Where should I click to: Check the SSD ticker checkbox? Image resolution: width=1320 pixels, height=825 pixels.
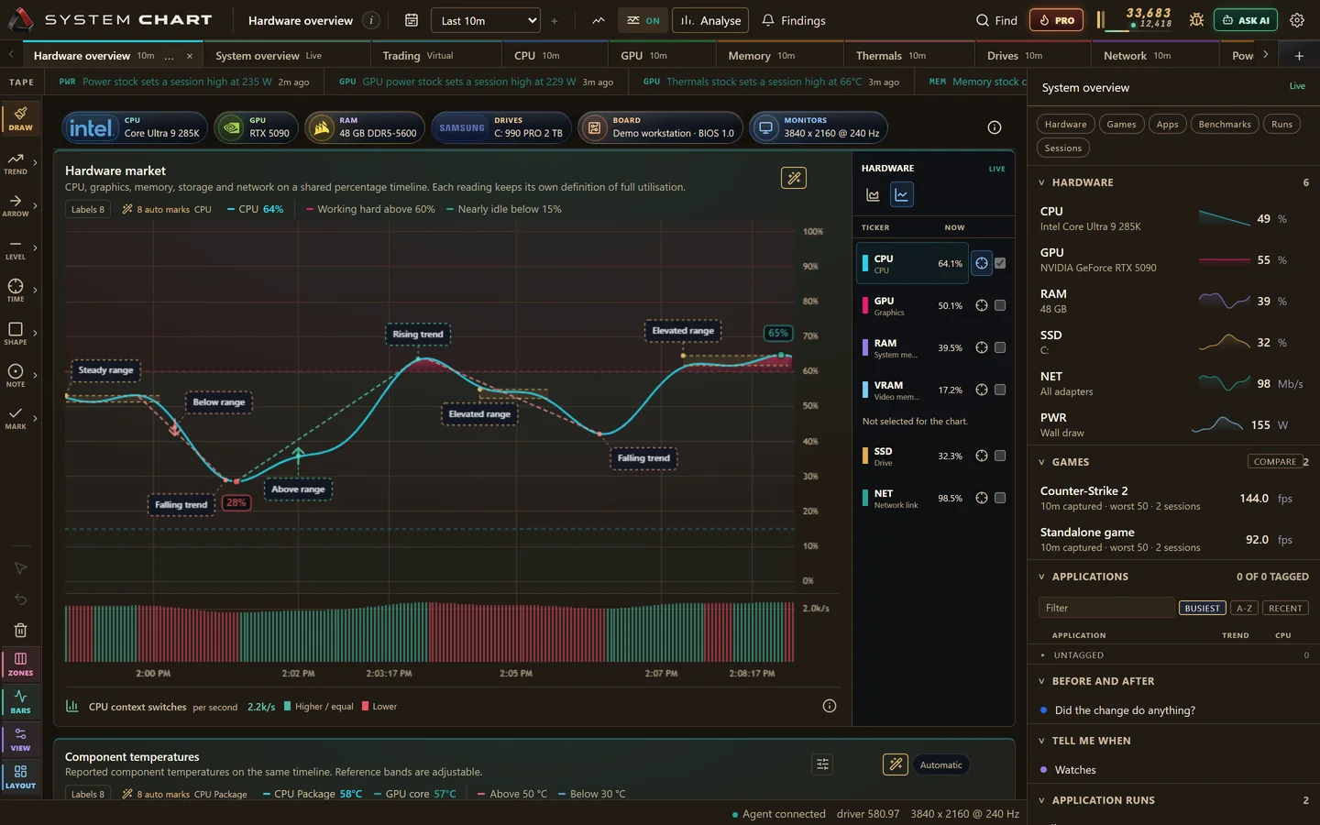(x=1000, y=456)
